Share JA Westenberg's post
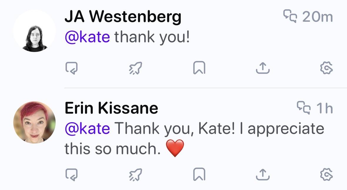The height and width of the screenshot is (190, 347). [x=263, y=68]
